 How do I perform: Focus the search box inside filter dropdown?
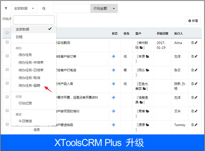34,20
